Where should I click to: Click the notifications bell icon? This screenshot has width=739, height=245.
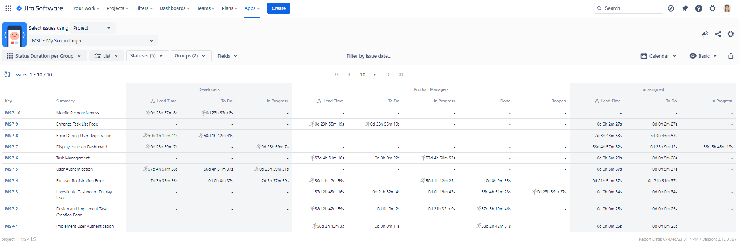tap(685, 8)
